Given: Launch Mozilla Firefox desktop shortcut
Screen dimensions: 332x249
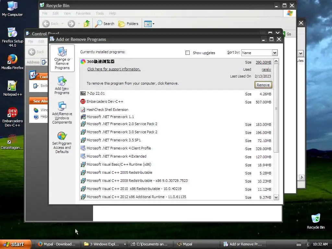Looking at the screenshot, I should tap(12, 62).
